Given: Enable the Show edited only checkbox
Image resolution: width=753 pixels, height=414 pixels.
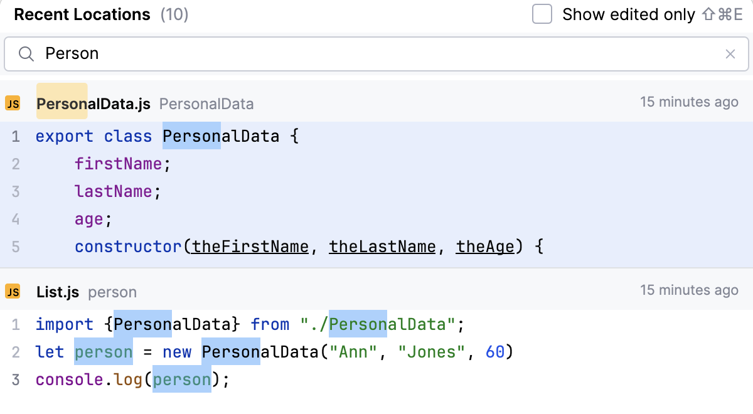Looking at the screenshot, I should point(542,14).
